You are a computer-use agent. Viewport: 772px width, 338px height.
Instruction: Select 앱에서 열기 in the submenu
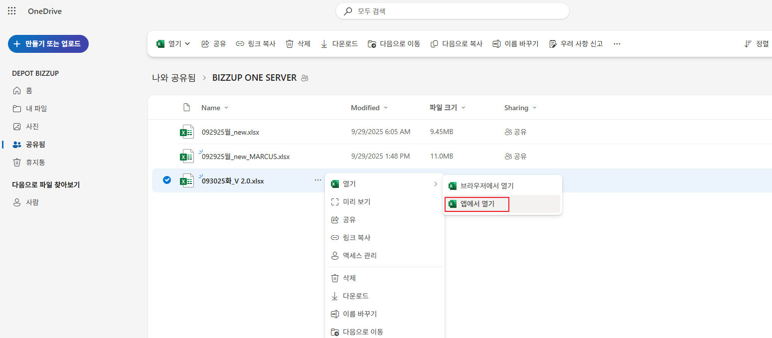click(502, 204)
